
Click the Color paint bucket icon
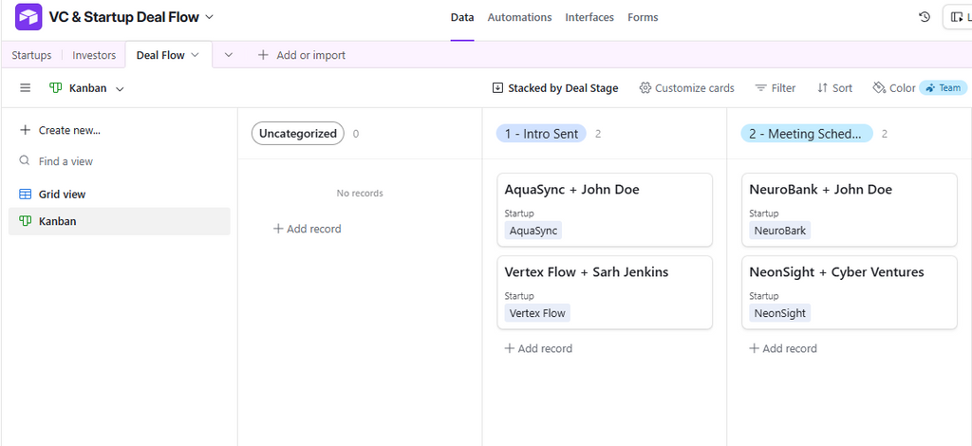point(879,88)
